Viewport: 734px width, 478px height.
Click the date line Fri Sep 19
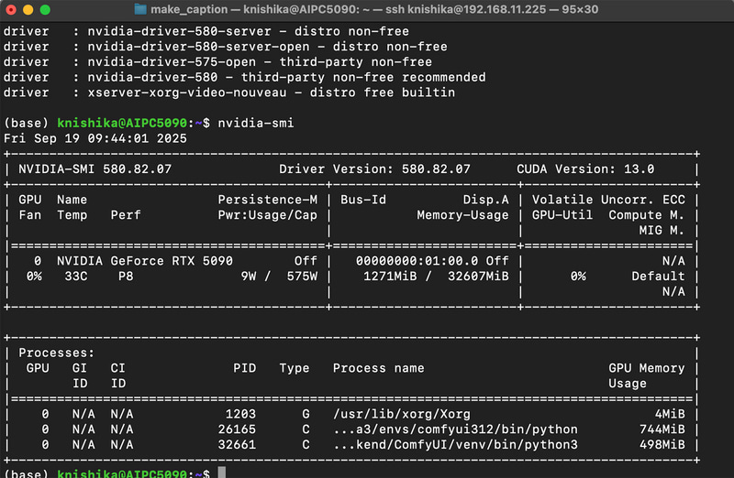click(x=95, y=138)
